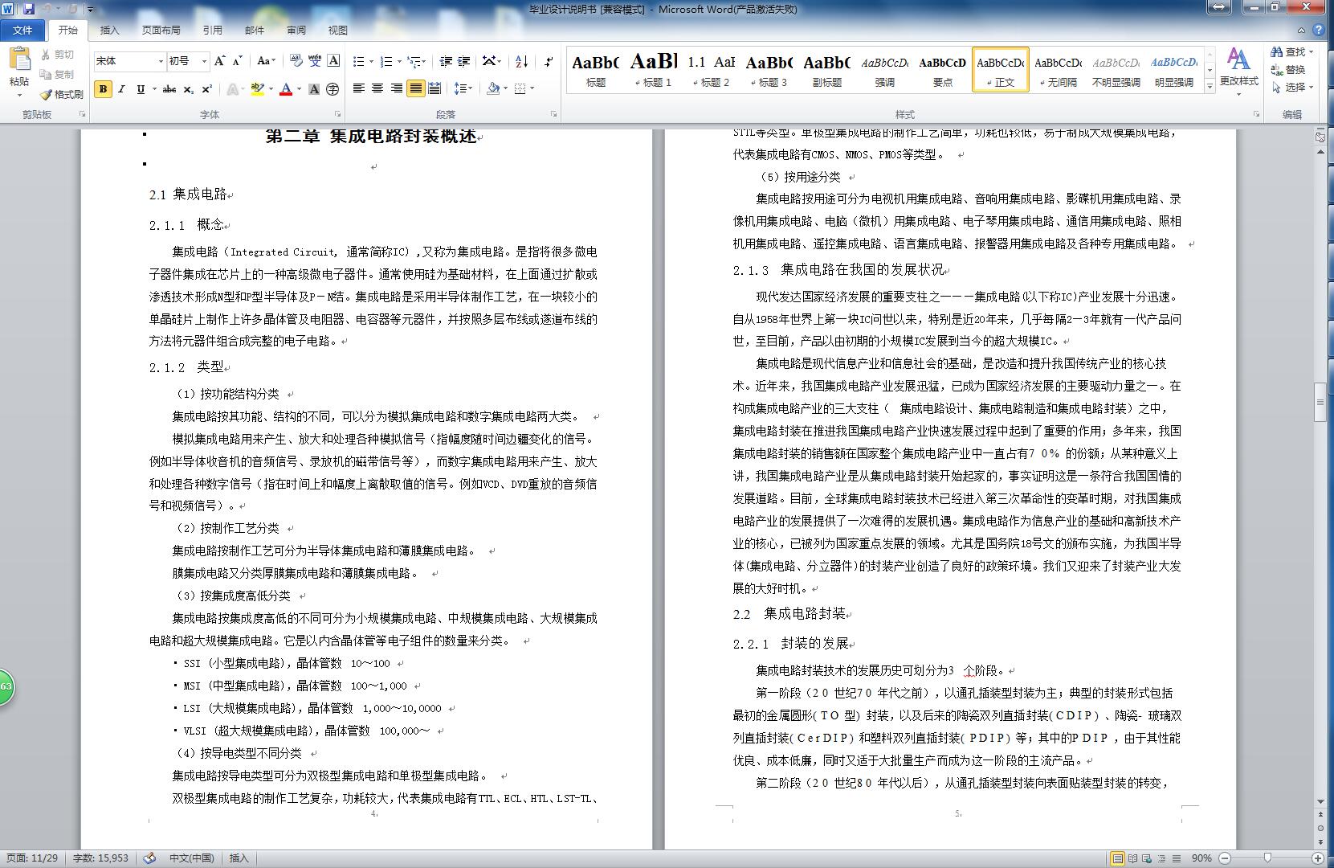Toggle Bold formatting off

(103, 89)
